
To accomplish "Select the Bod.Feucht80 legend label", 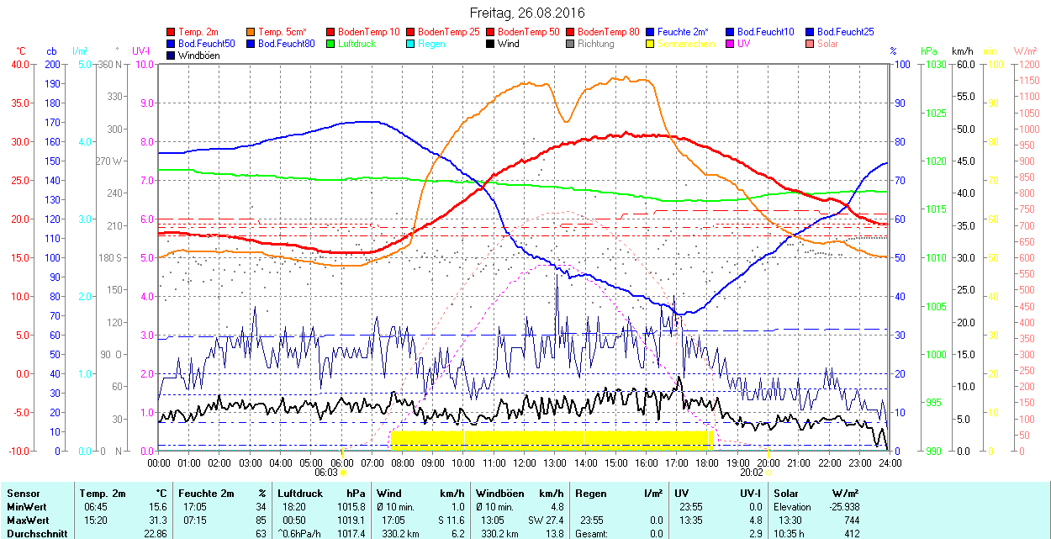I will click(286, 44).
